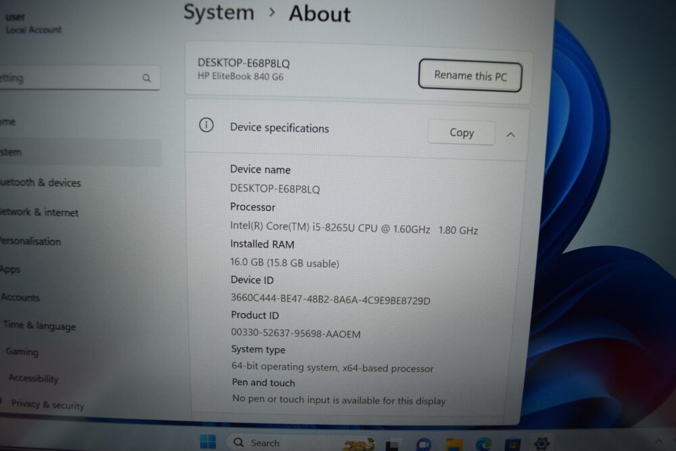Click processor value Intel Core i5-8265U
The height and width of the screenshot is (451, 676).
354,228
